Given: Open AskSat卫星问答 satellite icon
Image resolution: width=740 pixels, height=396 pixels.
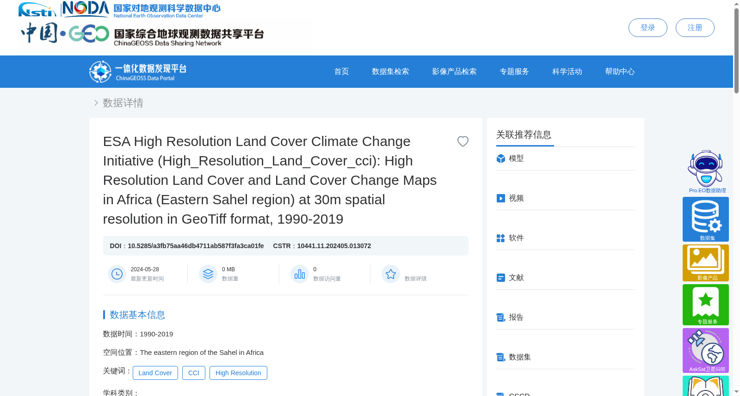Looking at the screenshot, I should click(706, 350).
